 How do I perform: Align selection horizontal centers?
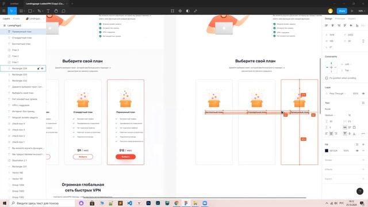coord(332,25)
